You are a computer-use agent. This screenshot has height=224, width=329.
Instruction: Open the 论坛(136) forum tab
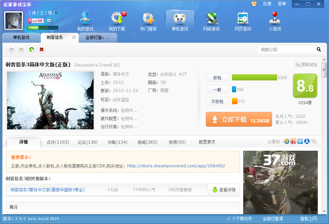(88, 142)
